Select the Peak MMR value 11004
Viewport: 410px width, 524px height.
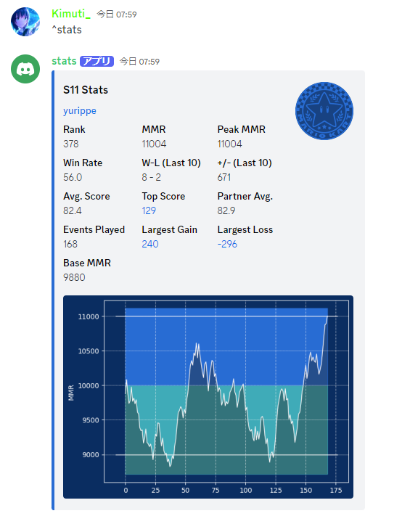click(229, 144)
